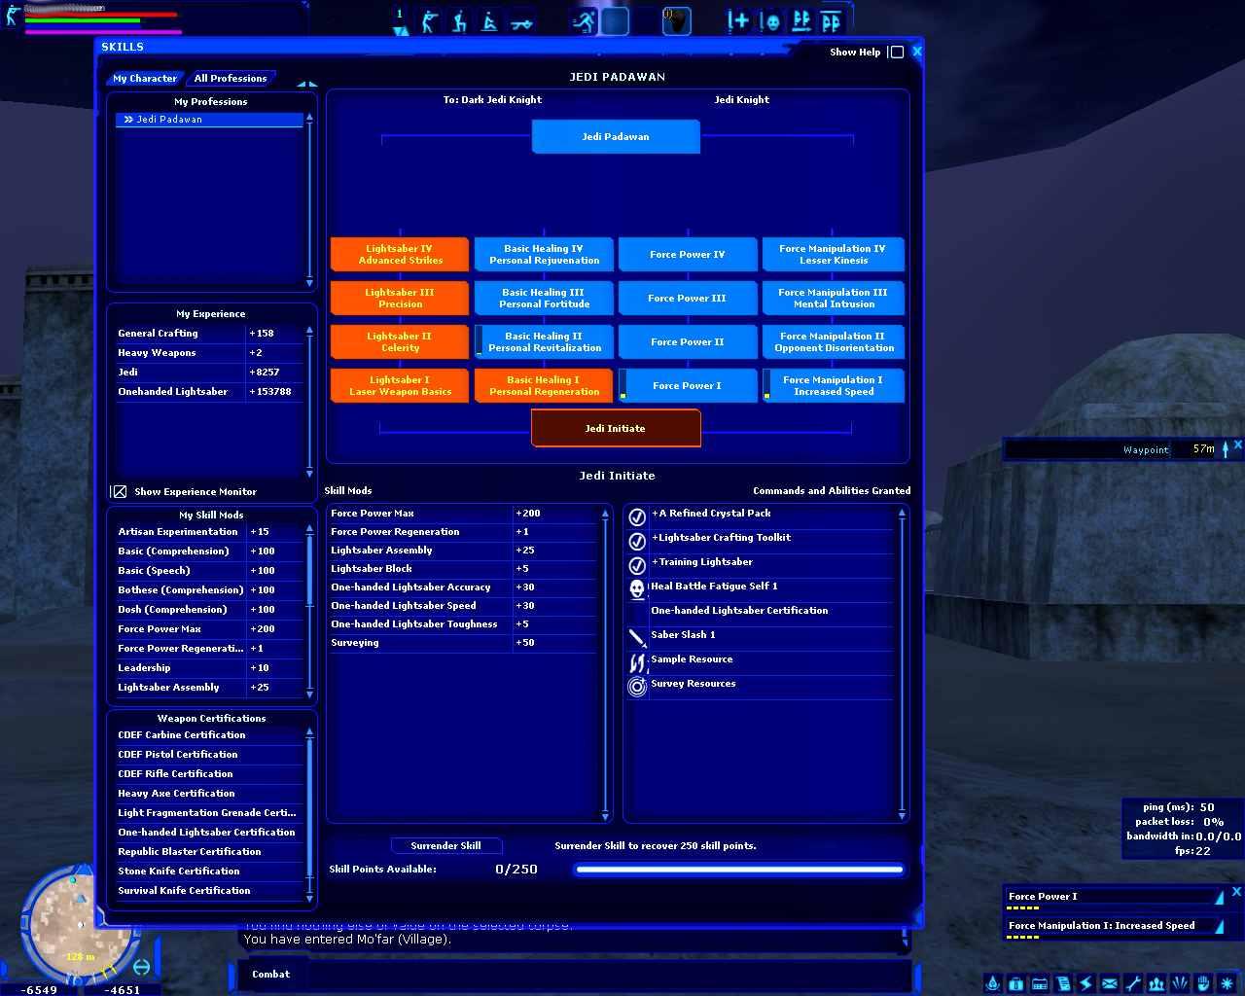This screenshot has height=996, width=1245.
Task: Activate the running figure toolbar icon
Action: click(x=584, y=21)
